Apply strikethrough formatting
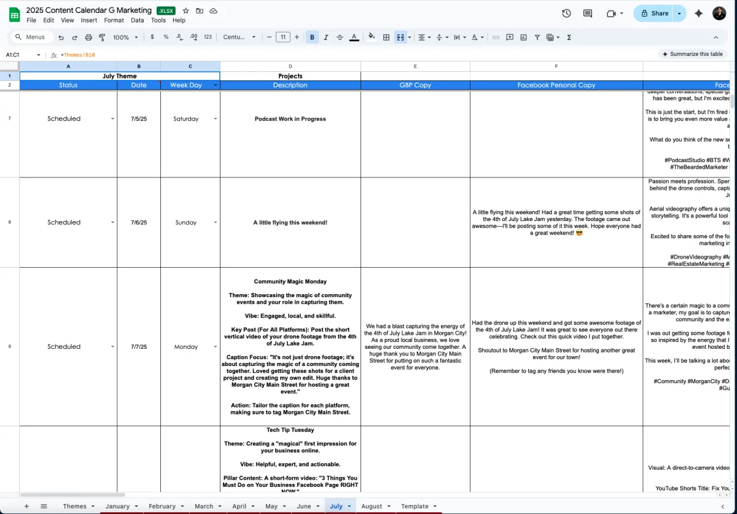737x514 pixels. click(340, 37)
